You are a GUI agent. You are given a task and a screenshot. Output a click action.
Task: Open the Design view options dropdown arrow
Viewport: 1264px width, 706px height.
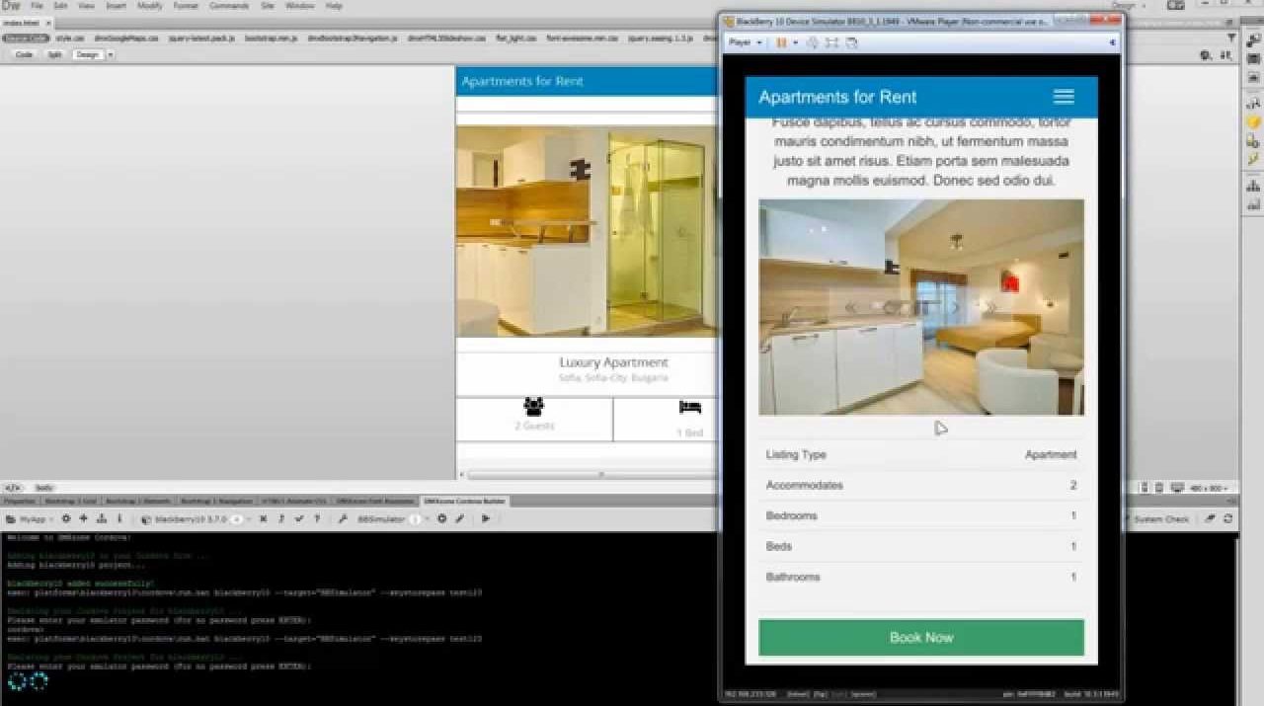[110, 54]
